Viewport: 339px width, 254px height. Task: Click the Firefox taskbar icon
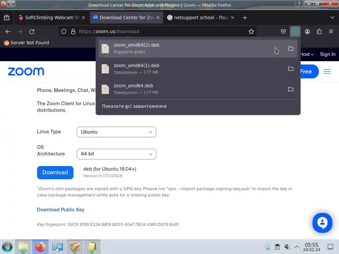coord(40,247)
